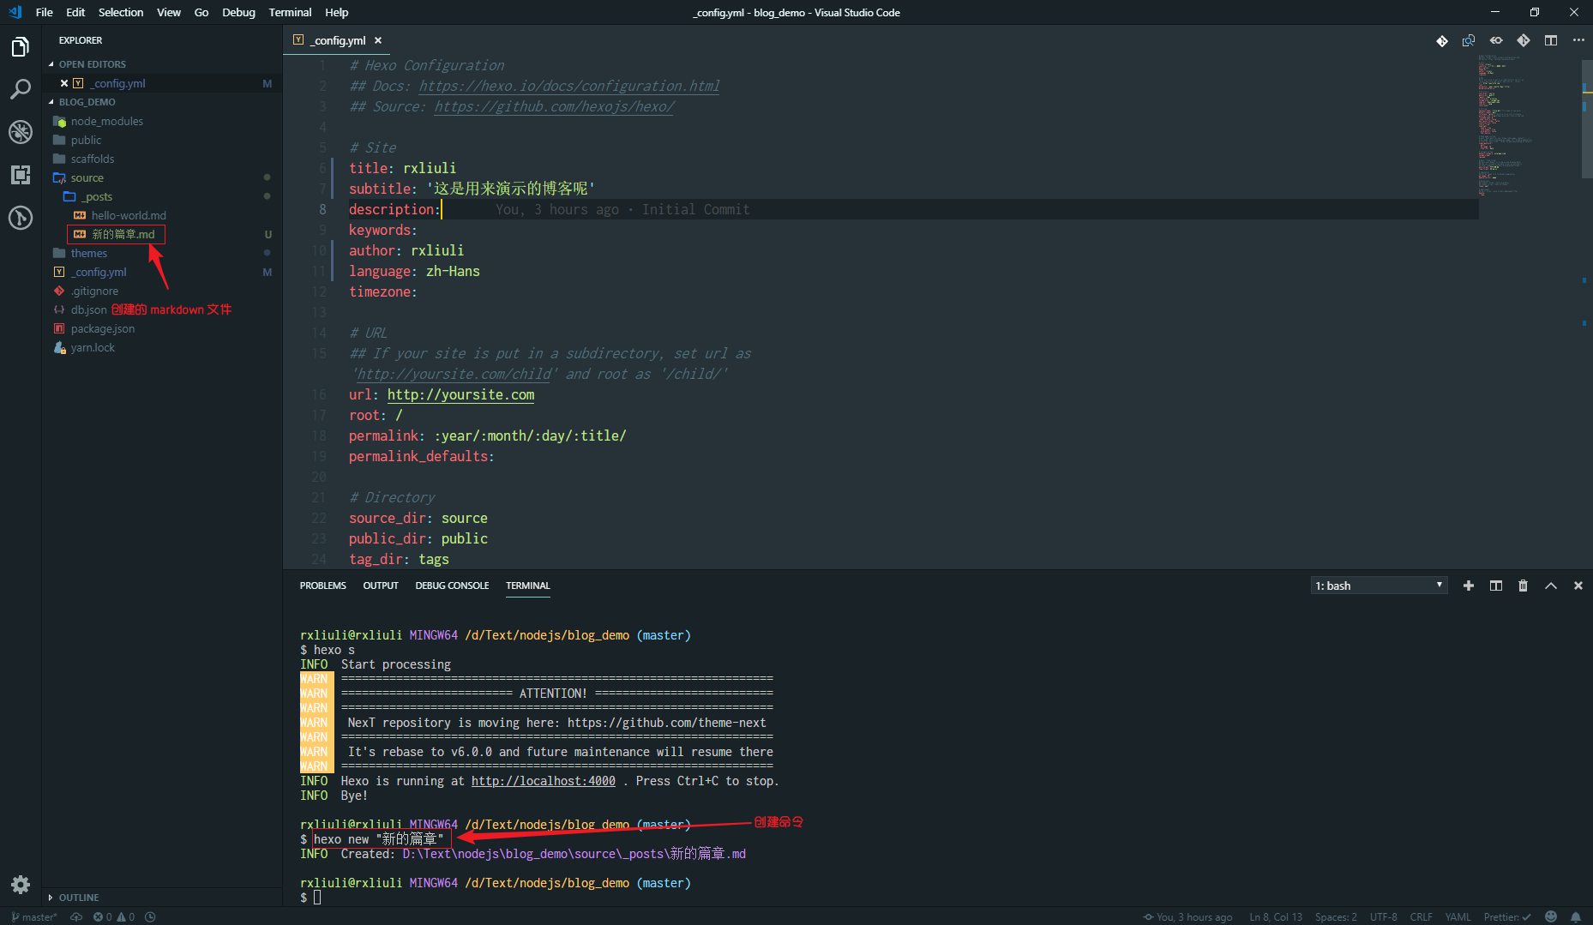Viewport: 1593px width, 925px height.
Task: Maximize the terminal panel with the up chevron
Action: [1551, 586]
